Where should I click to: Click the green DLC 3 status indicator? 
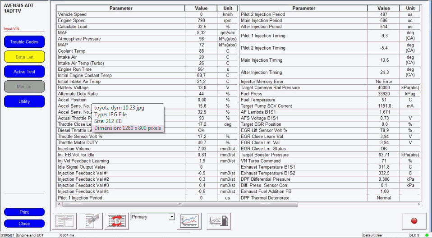pyautogui.click(x=427, y=235)
